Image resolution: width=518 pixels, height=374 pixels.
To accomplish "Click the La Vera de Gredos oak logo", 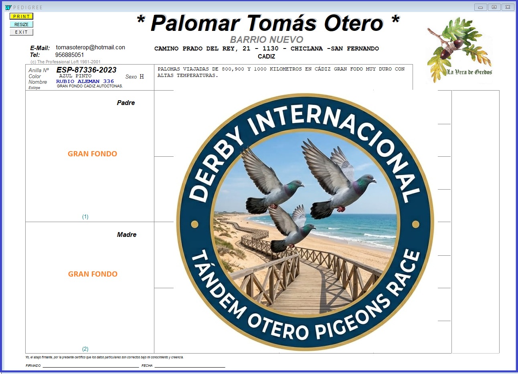I will [459, 50].
